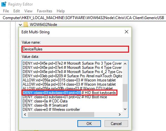Click the Wacom DTU tablet line

pos(68,88)
